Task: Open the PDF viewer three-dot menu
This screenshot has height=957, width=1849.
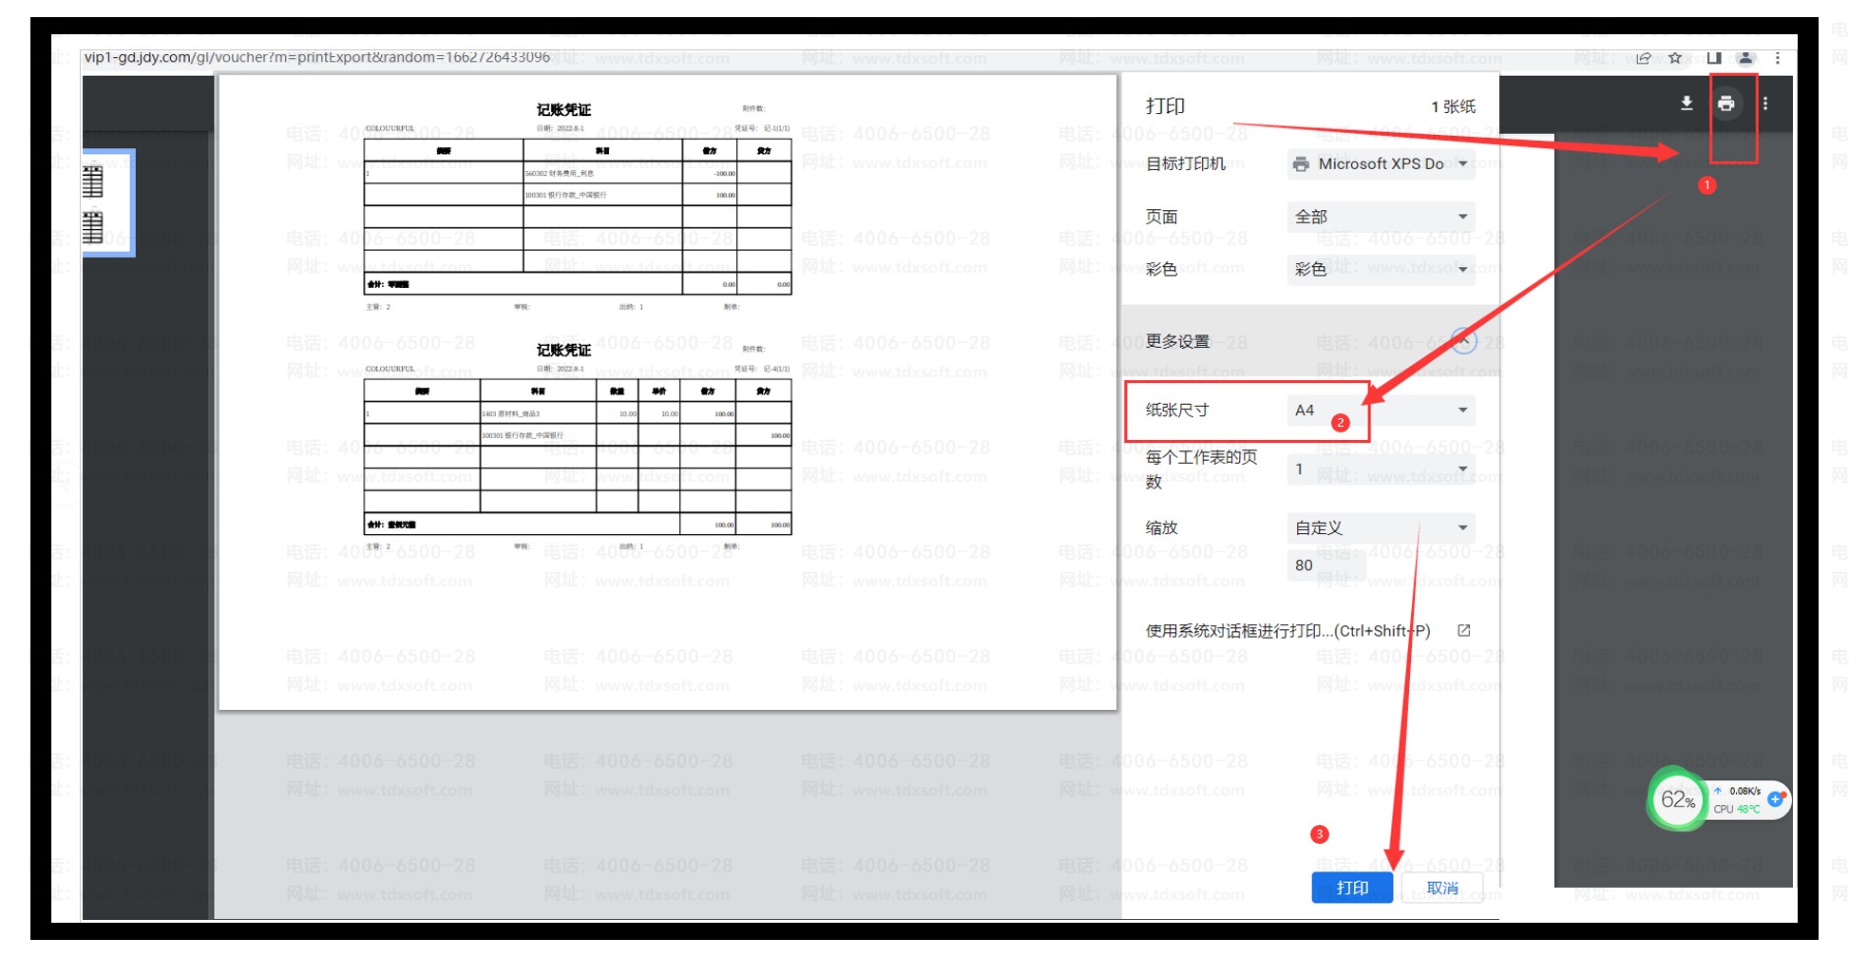Action: pyautogui.click(x=1764, y=104)
